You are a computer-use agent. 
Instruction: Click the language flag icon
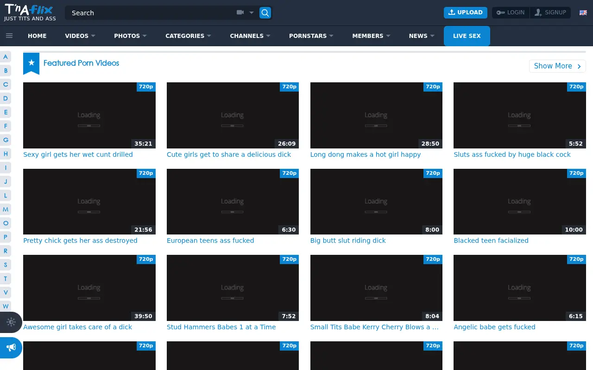tap(583, 12)
